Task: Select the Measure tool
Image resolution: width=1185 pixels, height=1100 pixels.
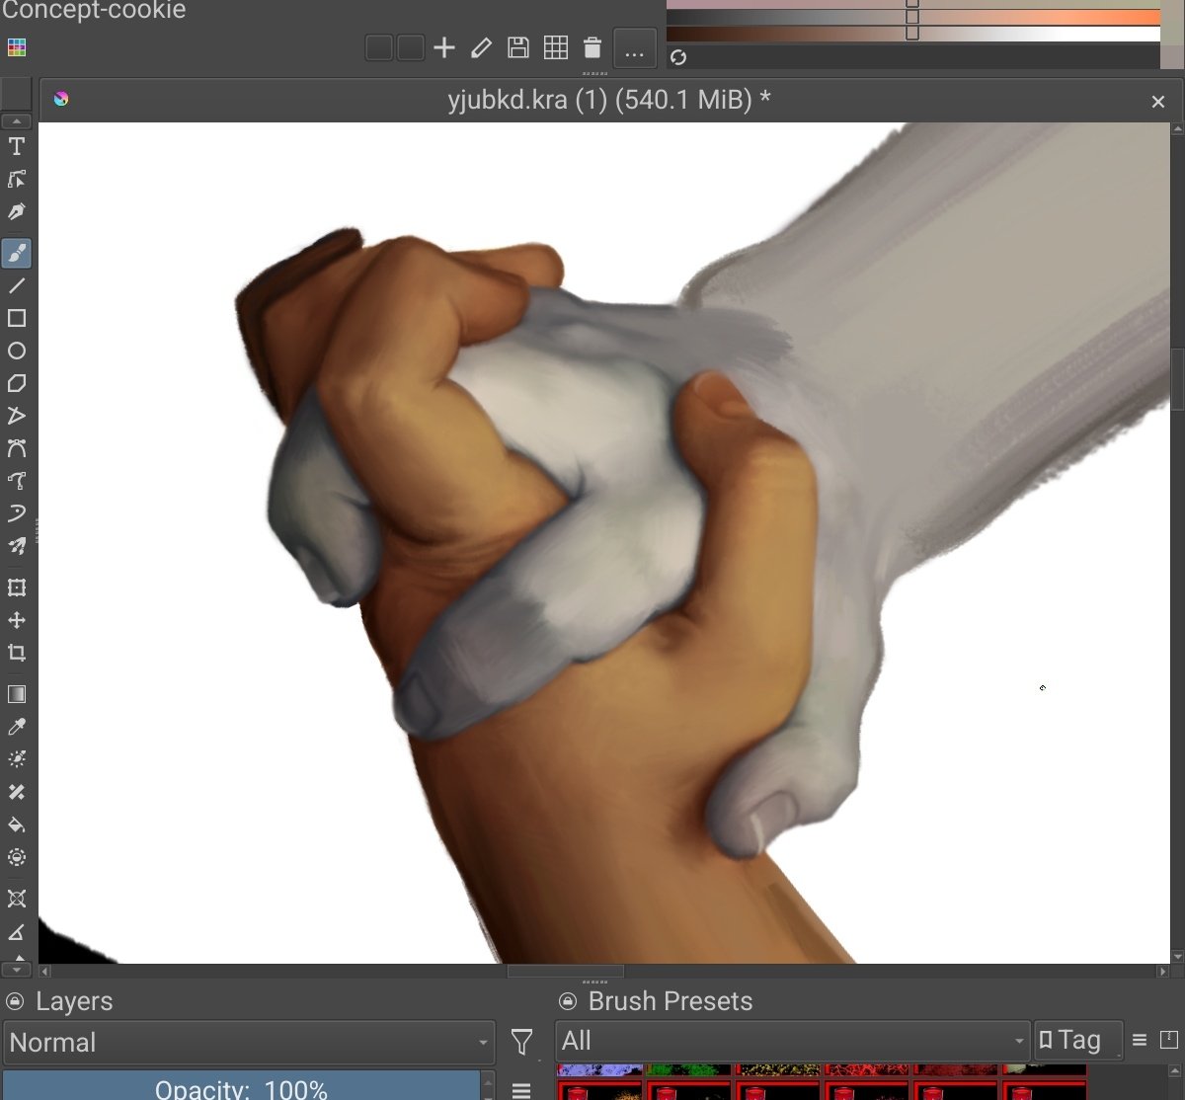Action: 17,931
